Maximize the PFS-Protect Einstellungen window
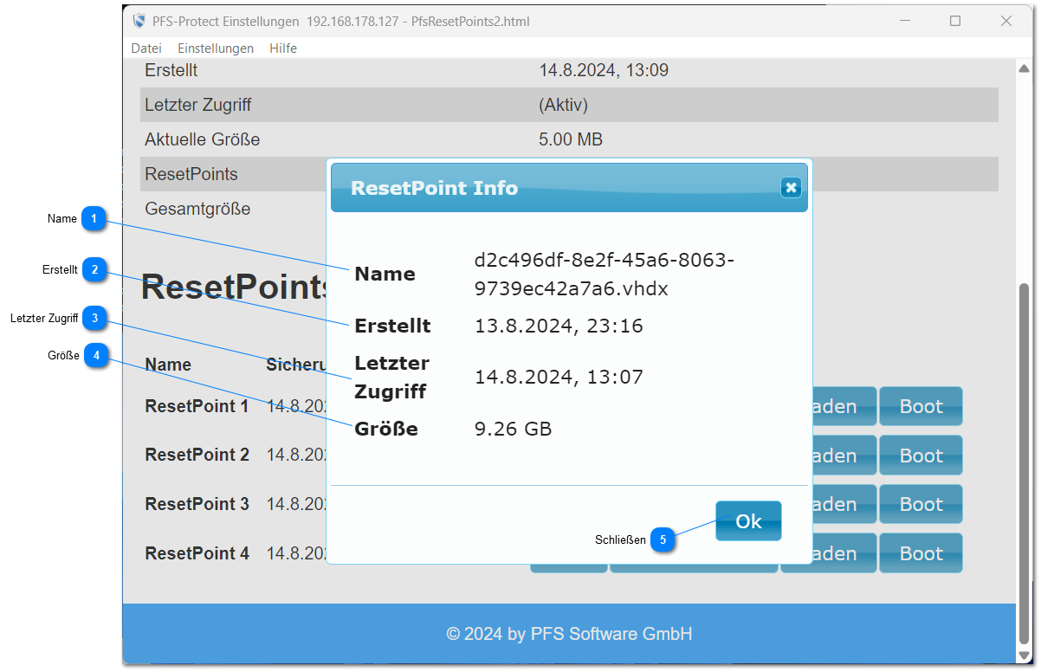Viewport: 1041px width, 672px height. (955, 21)
